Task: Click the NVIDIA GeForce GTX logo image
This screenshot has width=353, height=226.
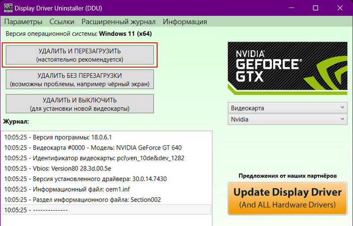Action: (288, 68)
